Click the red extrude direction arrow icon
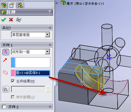The width and height of the screenshot is (131, 112). coord(5,60)
